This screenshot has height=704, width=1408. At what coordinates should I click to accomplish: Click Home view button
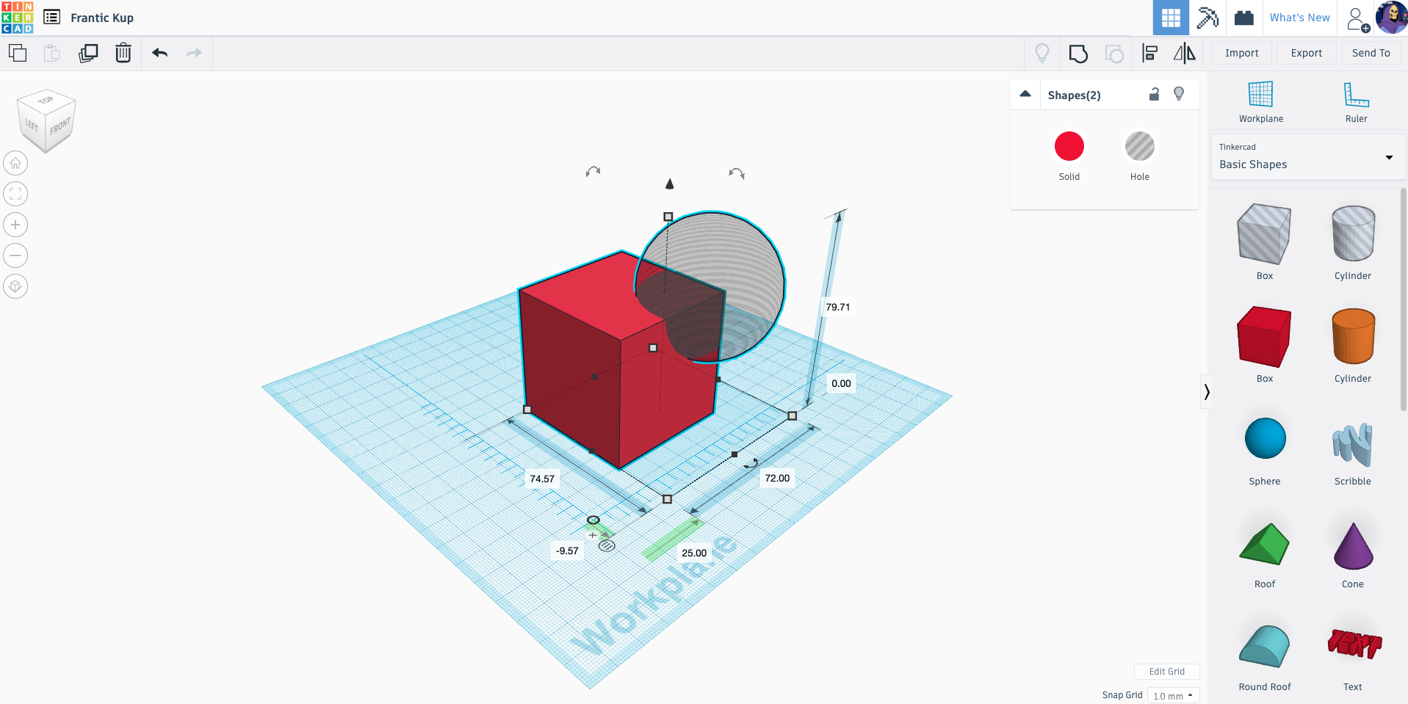(x=15, y=163)
